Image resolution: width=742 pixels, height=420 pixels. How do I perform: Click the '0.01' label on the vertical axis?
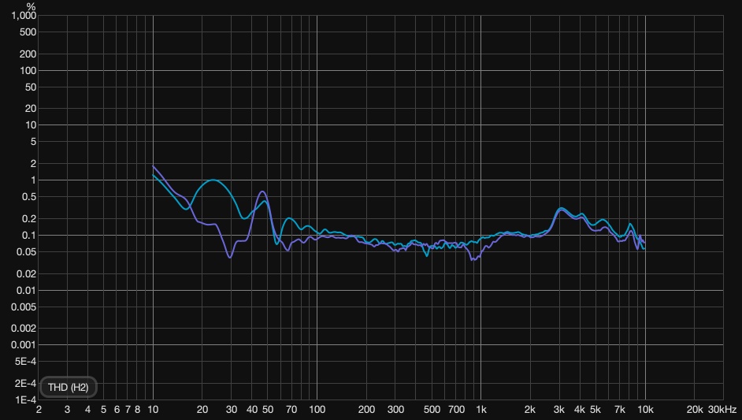pyautogui.click(x=28, y=290)
